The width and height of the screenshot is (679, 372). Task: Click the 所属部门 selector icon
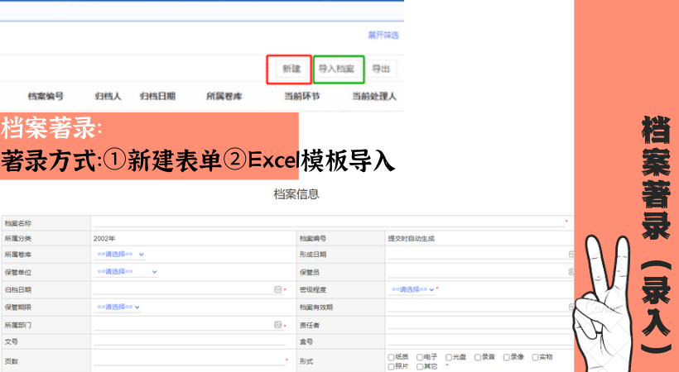(x=277, y=325)
